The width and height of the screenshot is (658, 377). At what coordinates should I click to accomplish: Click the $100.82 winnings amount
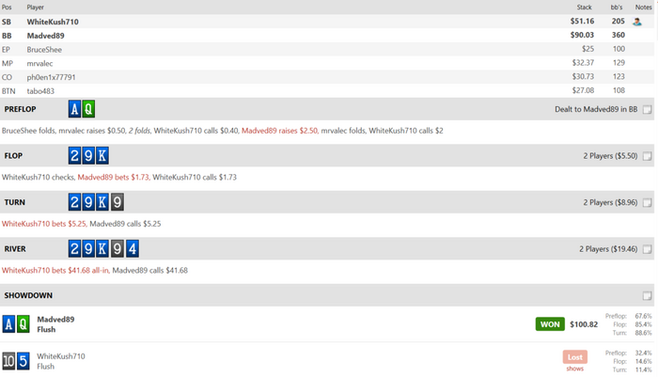[584, 324]
